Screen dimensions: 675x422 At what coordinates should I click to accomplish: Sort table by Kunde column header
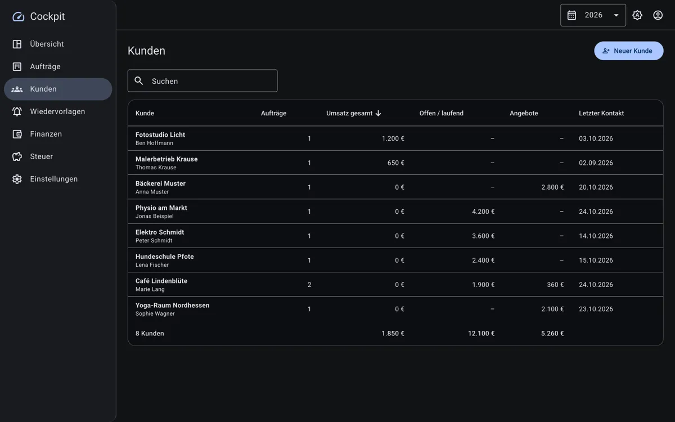(x=145, y=113)
